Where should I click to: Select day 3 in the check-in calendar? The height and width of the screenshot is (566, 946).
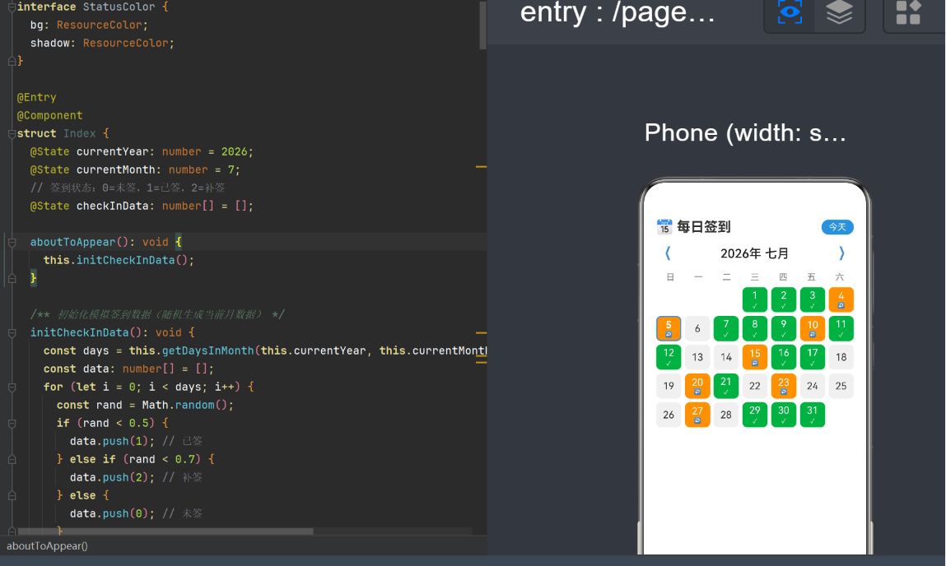tap(812, 299)
